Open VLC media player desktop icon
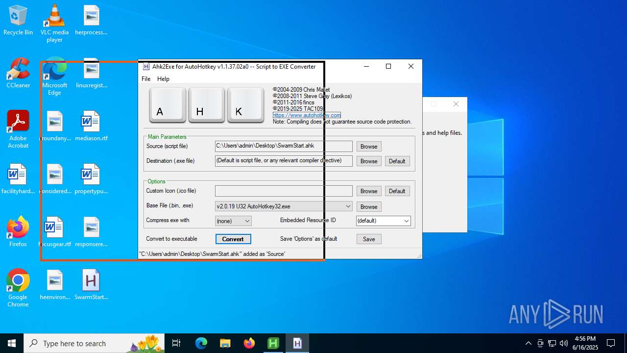 [x=54, y=24]
